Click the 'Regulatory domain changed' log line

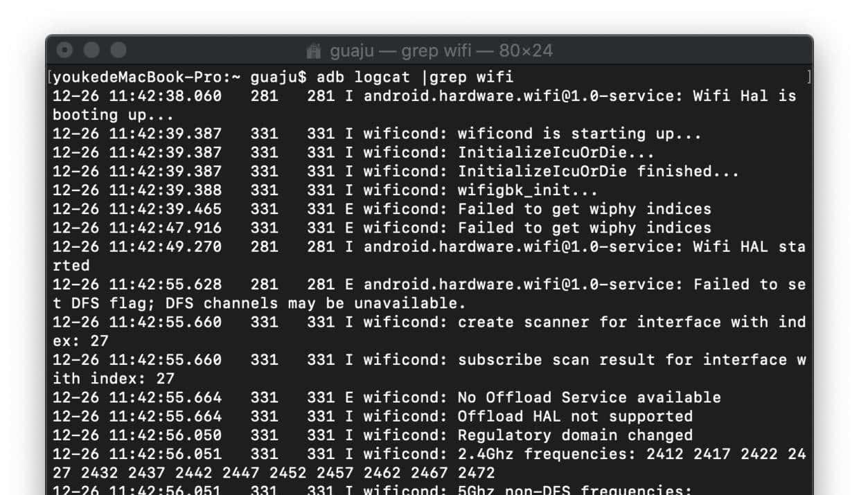[x=574, y=435]
